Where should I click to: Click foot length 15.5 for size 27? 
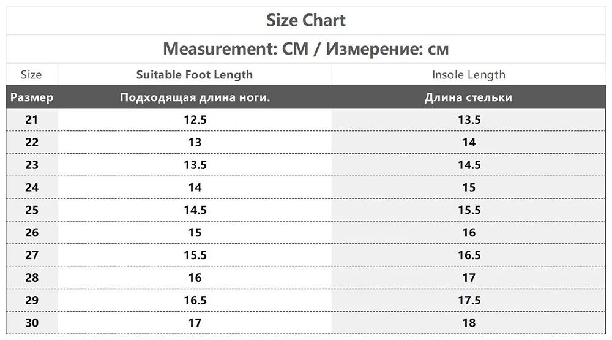(195, 255)
